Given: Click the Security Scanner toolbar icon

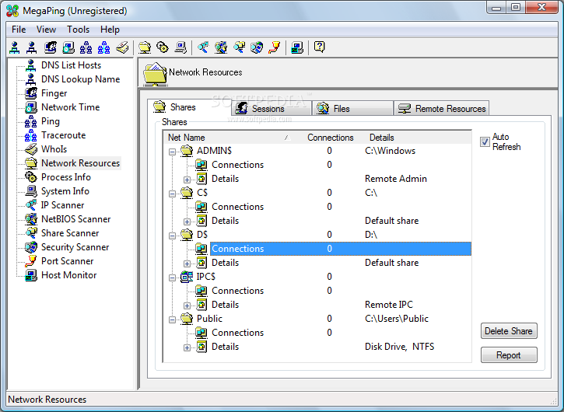Looking at the screenshot, I should (257, 47).
